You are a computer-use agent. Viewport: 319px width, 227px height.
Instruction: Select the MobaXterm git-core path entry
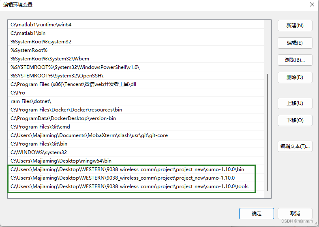click(136, 135)
